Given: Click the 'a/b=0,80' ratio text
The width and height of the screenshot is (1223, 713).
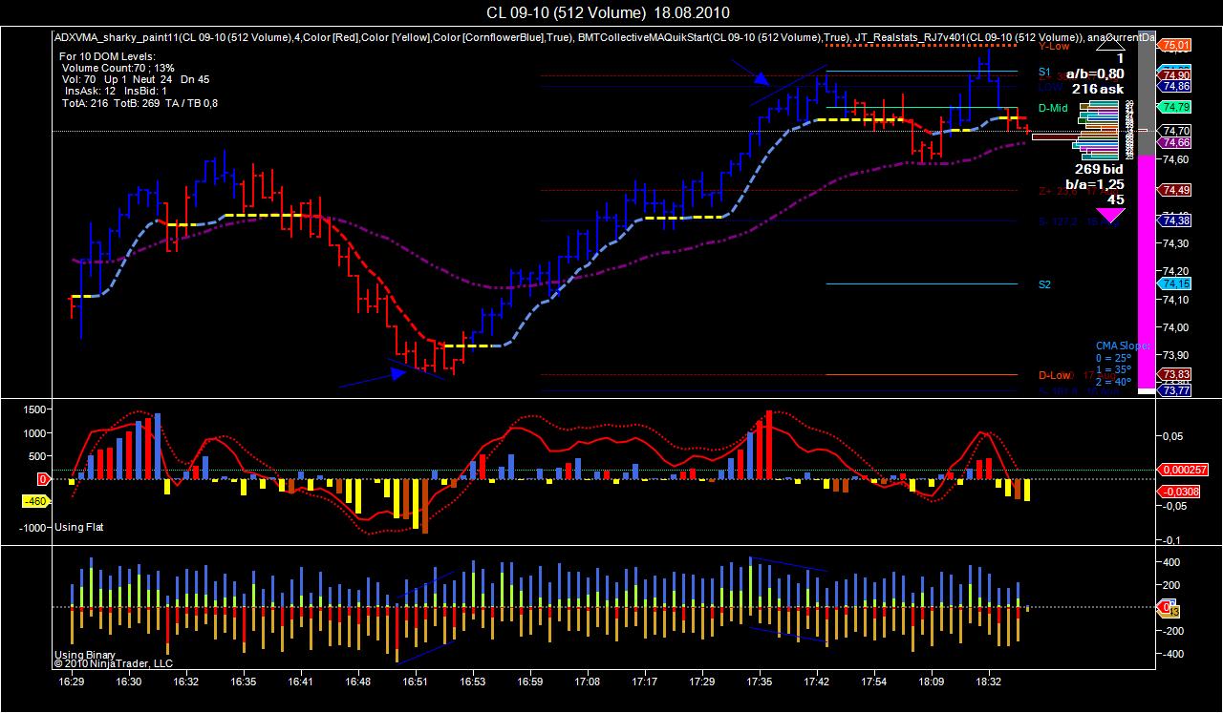Looking at the screenshot, I should [1095, 73].
